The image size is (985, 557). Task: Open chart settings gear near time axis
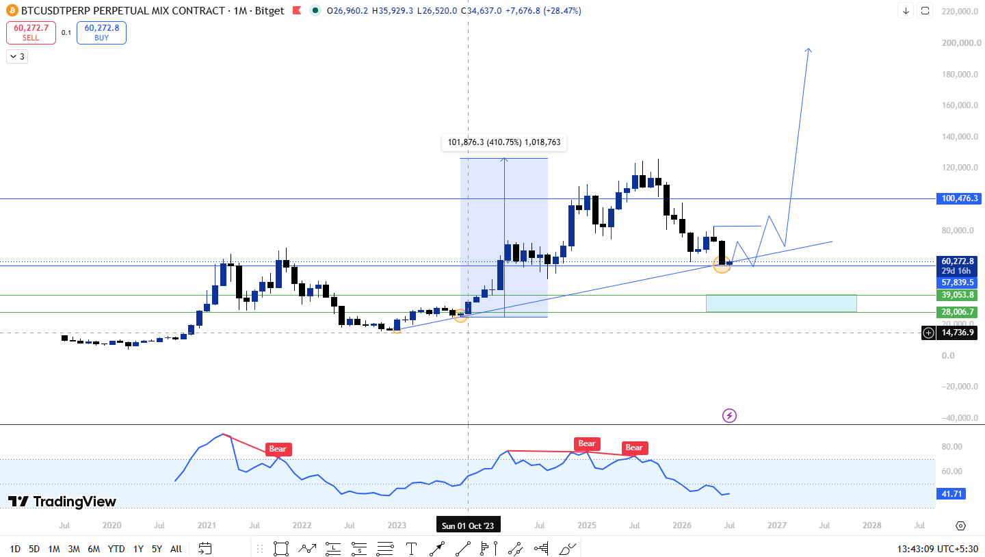pyautogui.click(x=960, y=526)
